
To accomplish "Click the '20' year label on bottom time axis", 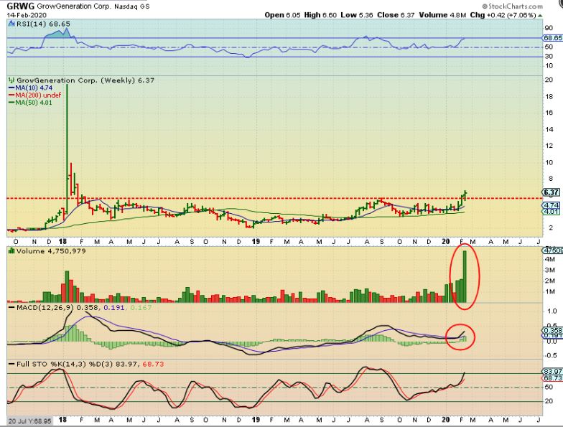I will click(445, 419).
